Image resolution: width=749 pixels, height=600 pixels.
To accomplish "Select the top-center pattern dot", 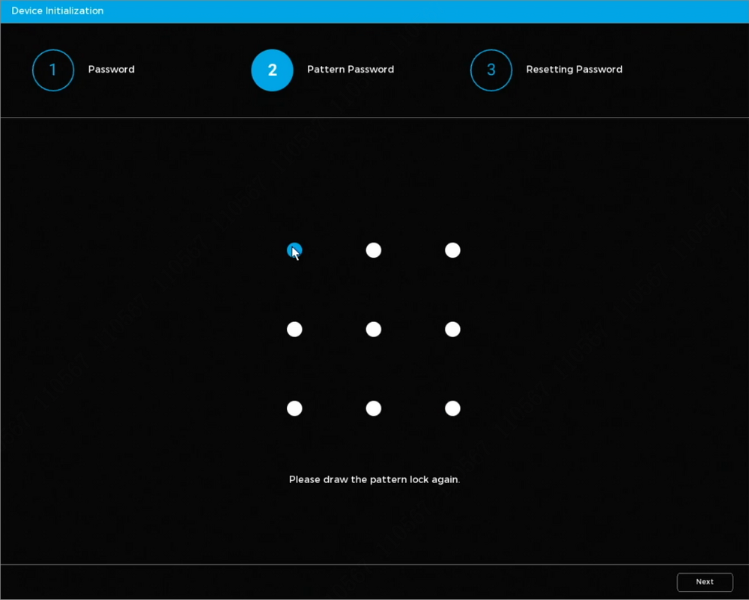I will [x=374, y=250].
